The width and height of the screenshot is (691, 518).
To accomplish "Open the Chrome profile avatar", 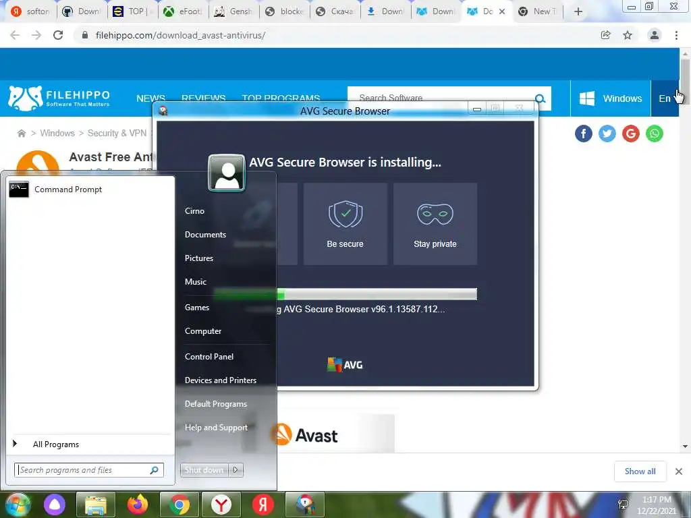I will click(655, 35).
